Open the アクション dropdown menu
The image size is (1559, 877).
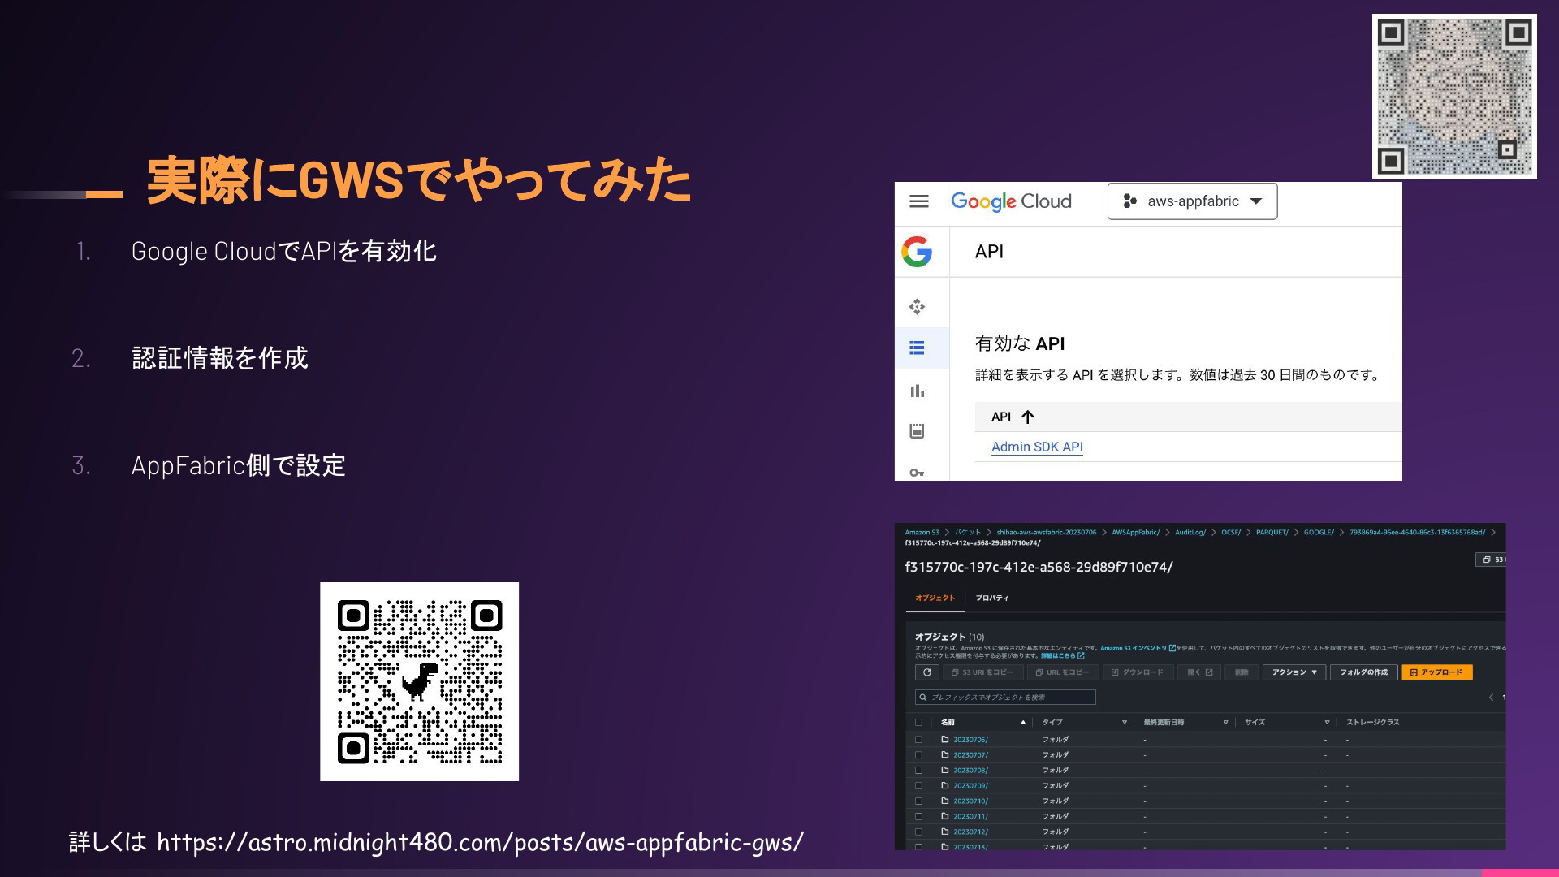[1294, 672]
